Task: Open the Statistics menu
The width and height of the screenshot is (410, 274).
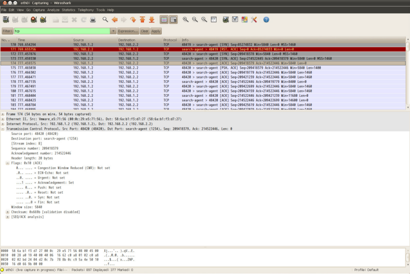Action: click(x=68, y=10)
